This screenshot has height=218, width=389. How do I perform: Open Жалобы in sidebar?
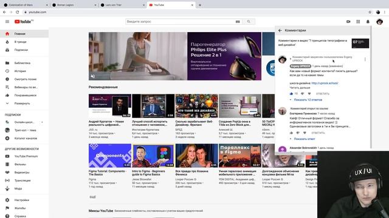pos(24,208)
